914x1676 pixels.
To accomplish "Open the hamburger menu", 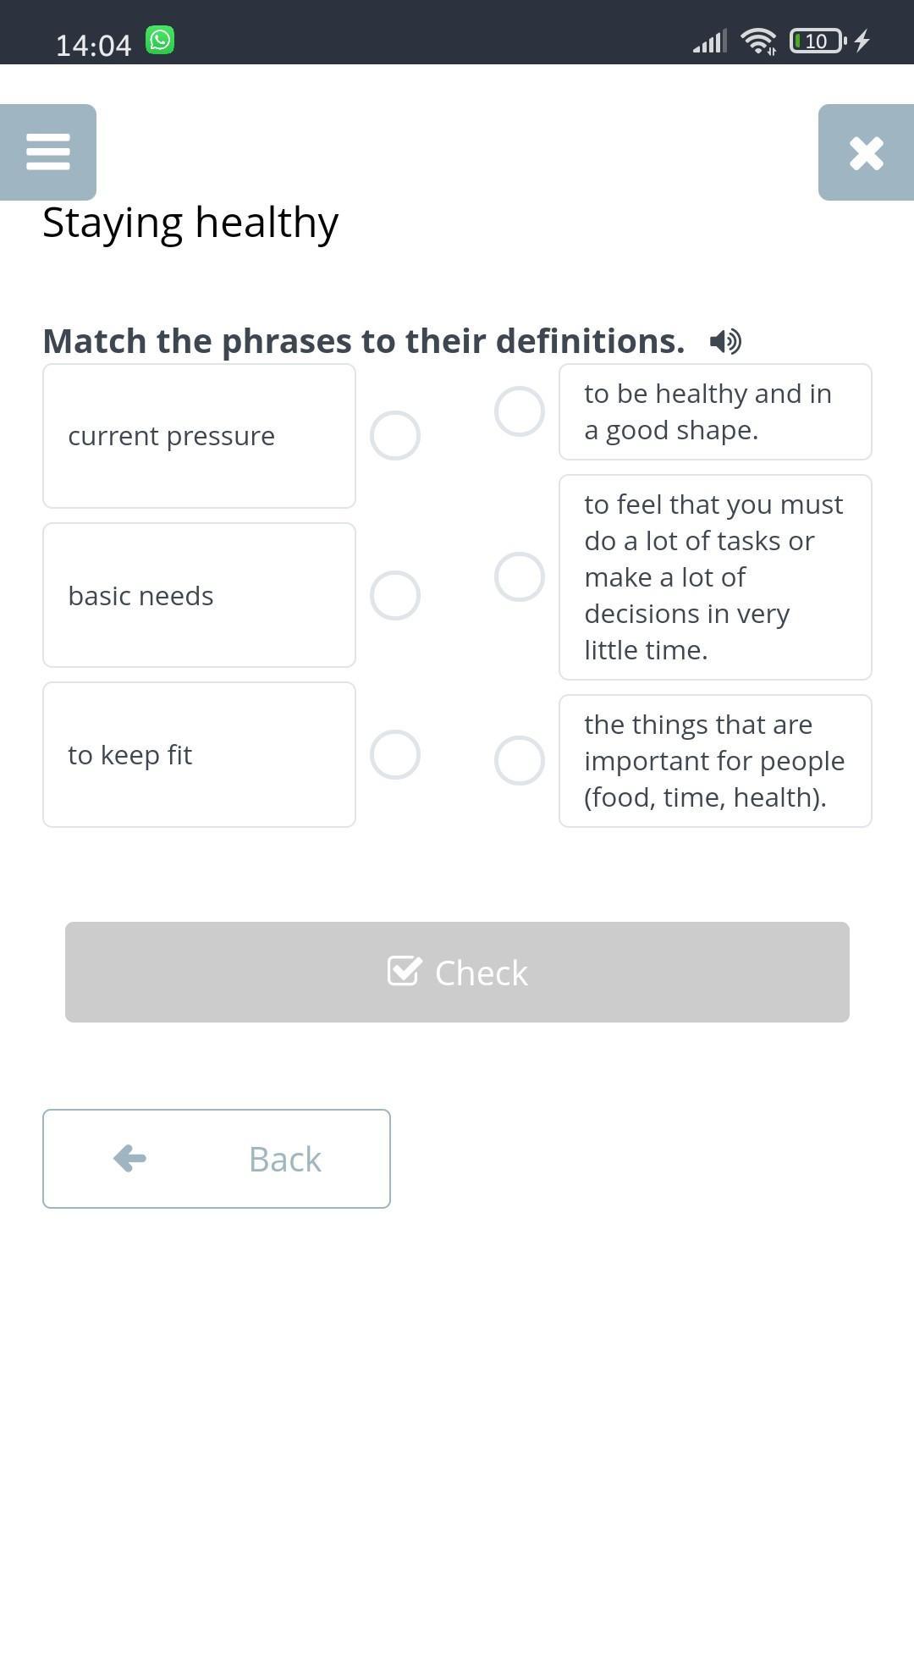I will pos(48,152).
